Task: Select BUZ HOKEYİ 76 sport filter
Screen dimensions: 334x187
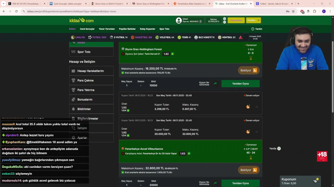Action: click(x=204, y=37)
